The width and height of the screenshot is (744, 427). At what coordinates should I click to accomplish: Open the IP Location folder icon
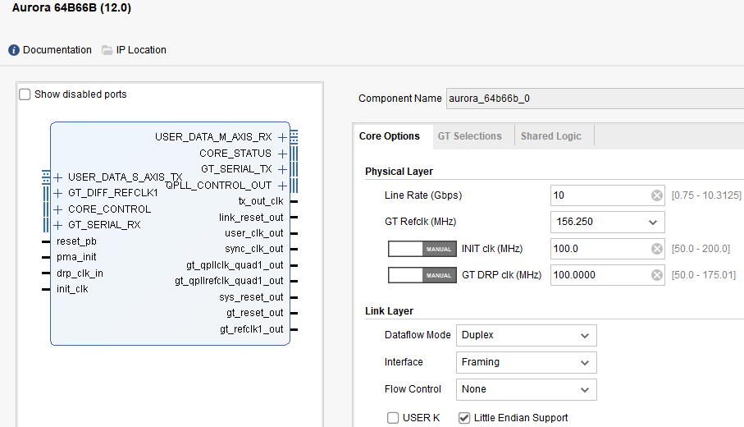(107, 50)
